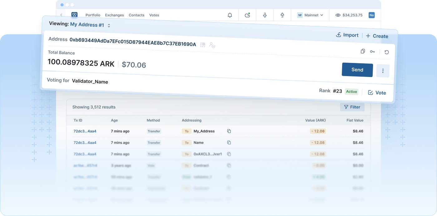Open the notifications bell
The height and width of the screenshot is (216, 437).
(230, 15)
